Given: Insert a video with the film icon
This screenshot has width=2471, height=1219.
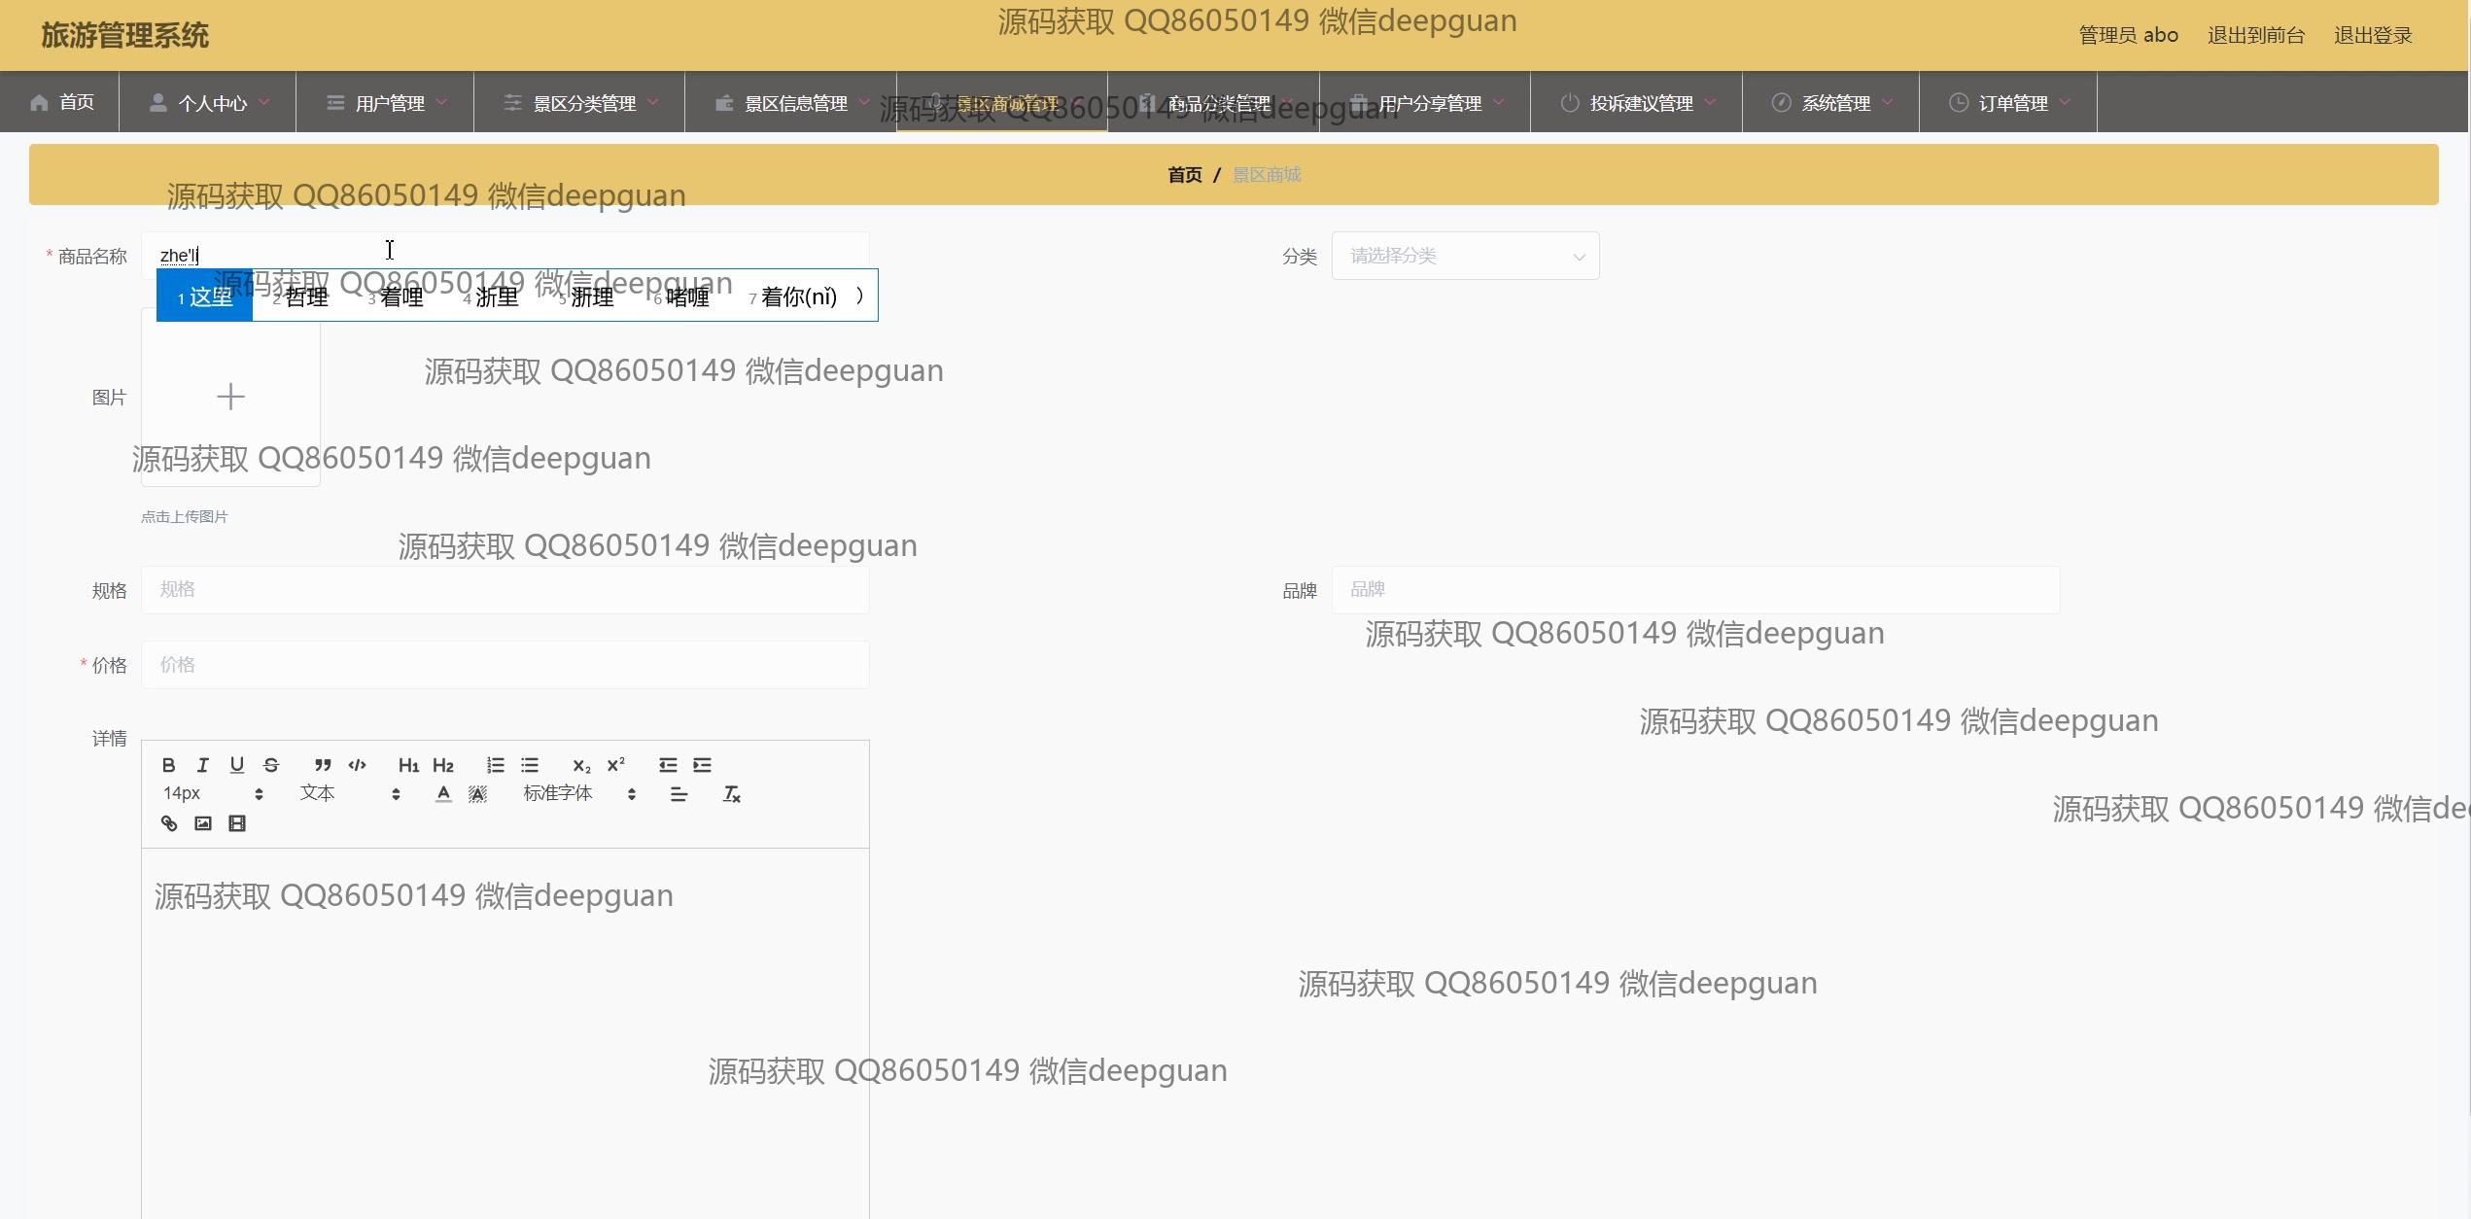Looking at the screenshot, I should (236, 824).
